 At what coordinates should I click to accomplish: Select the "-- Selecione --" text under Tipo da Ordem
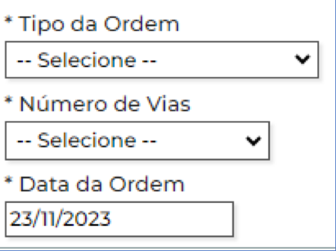coord(86,60)
